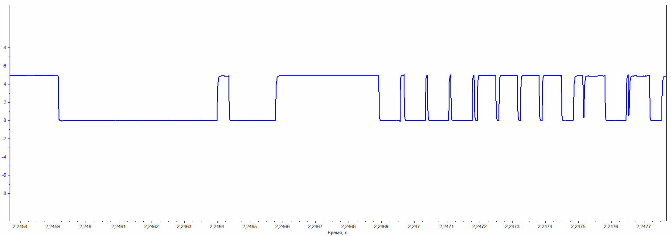This screenshot has height=236, width=671.
Task: Click the 2,247 time axis label
Action: point(414,227)
